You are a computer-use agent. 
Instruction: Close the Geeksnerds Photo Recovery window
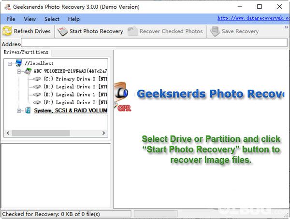click(x=279, y=7)
